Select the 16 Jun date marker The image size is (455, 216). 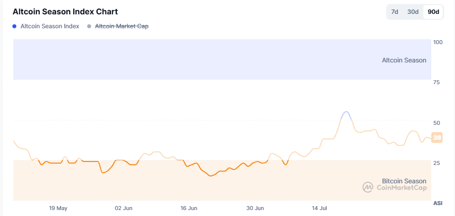tap(189, 208)
